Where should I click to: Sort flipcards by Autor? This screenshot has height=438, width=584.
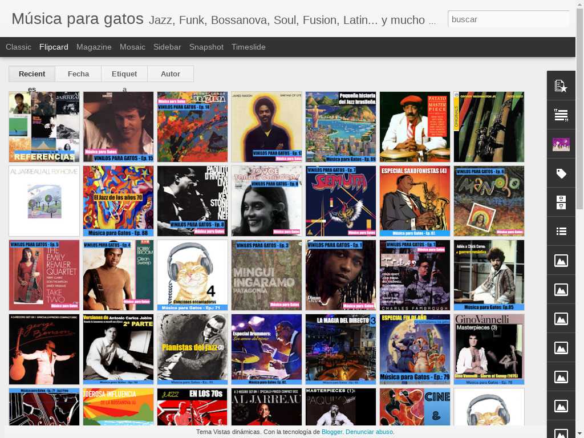point(171,74)
